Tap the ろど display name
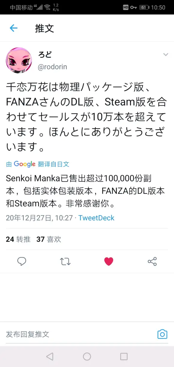The width and height of the screenshot is (174, 367). coord(45,54)
